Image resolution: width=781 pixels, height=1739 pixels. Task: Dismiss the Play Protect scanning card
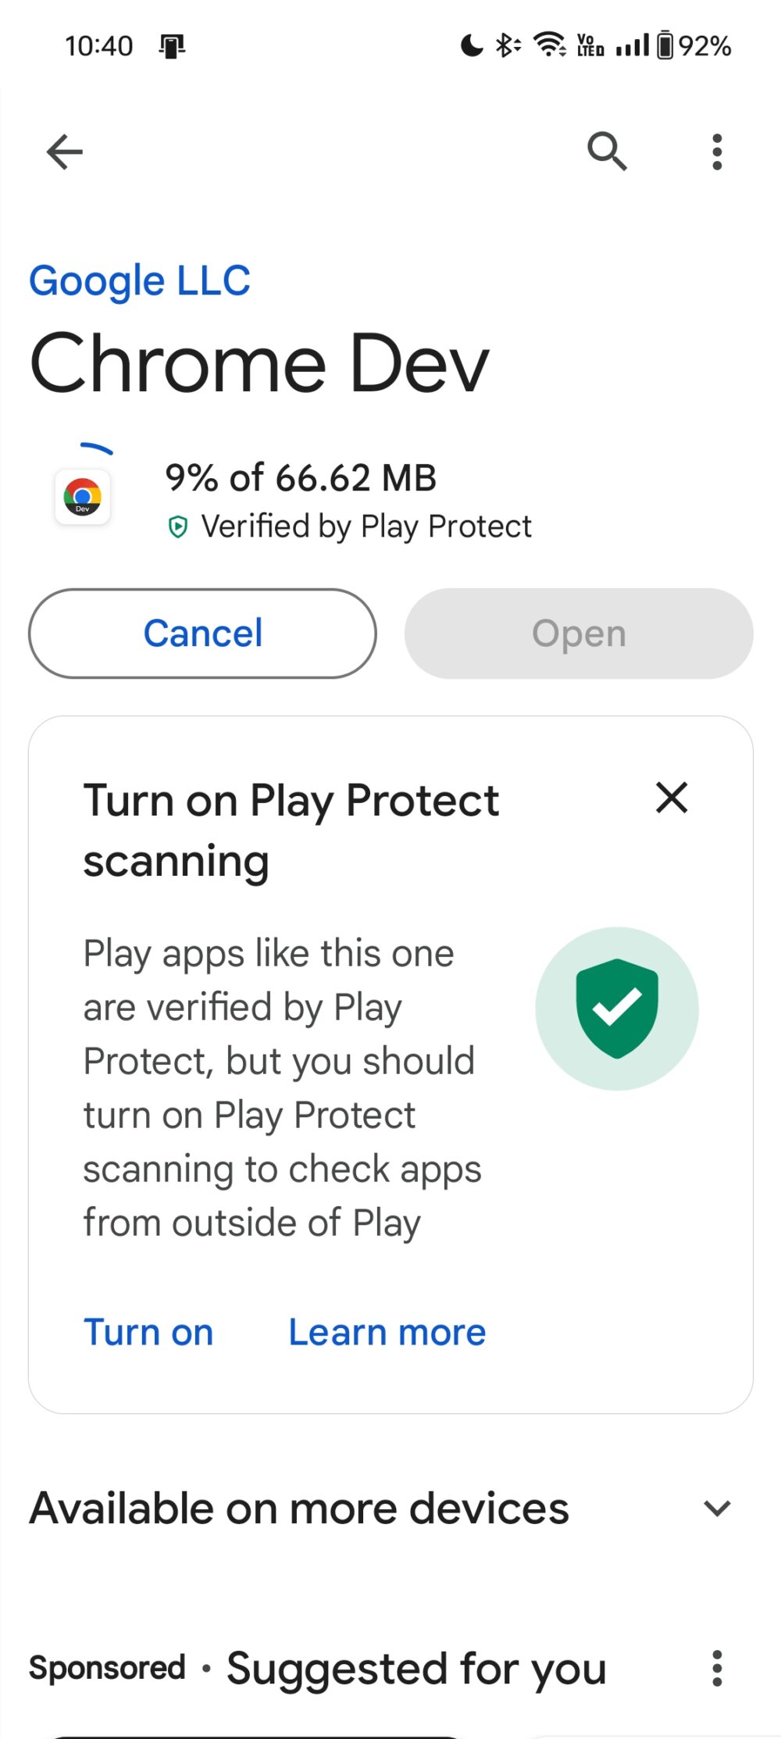(x=672, y=798)
